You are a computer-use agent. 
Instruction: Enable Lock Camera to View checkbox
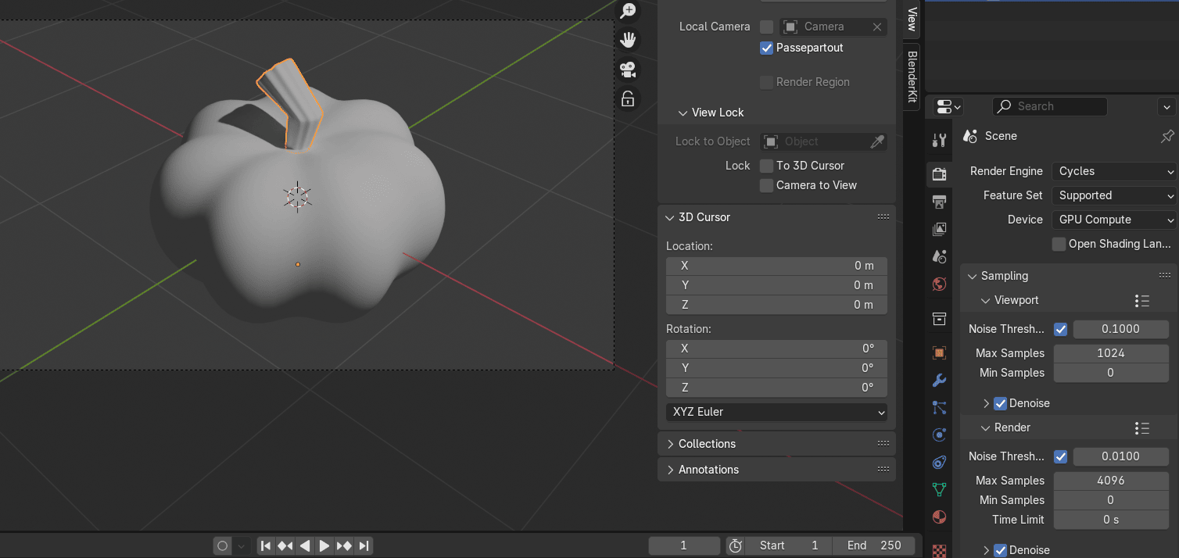(766, 185)
